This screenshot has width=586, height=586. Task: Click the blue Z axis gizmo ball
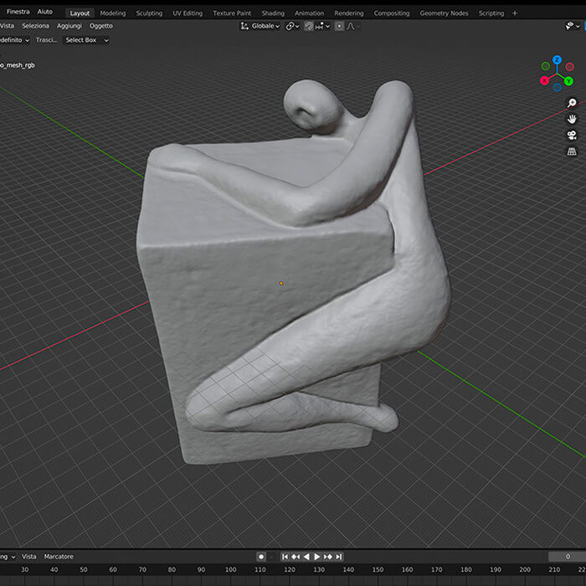(x=557, y=61)
